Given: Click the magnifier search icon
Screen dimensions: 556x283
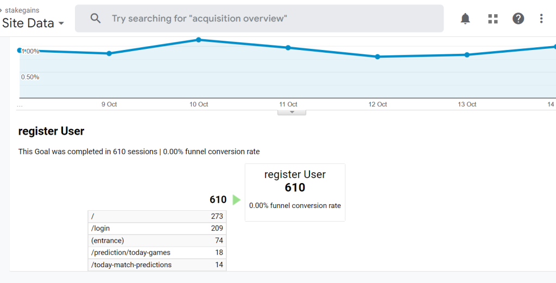Looking at the screenshot, I should coord(96,19).
